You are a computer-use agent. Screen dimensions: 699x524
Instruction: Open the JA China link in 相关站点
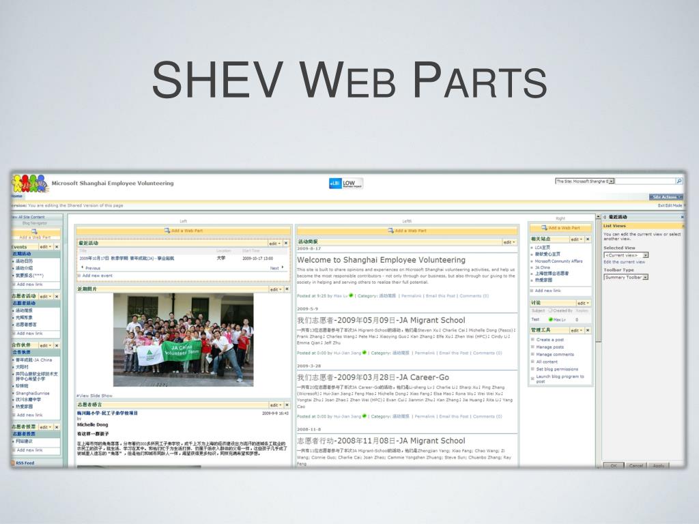pyautogui.click(x=542, y=267)
